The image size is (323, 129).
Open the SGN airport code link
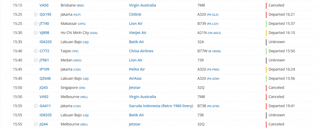pos(94,33)
